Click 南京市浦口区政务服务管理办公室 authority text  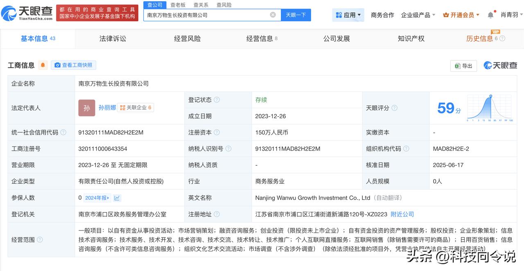(x=122, y=214)
